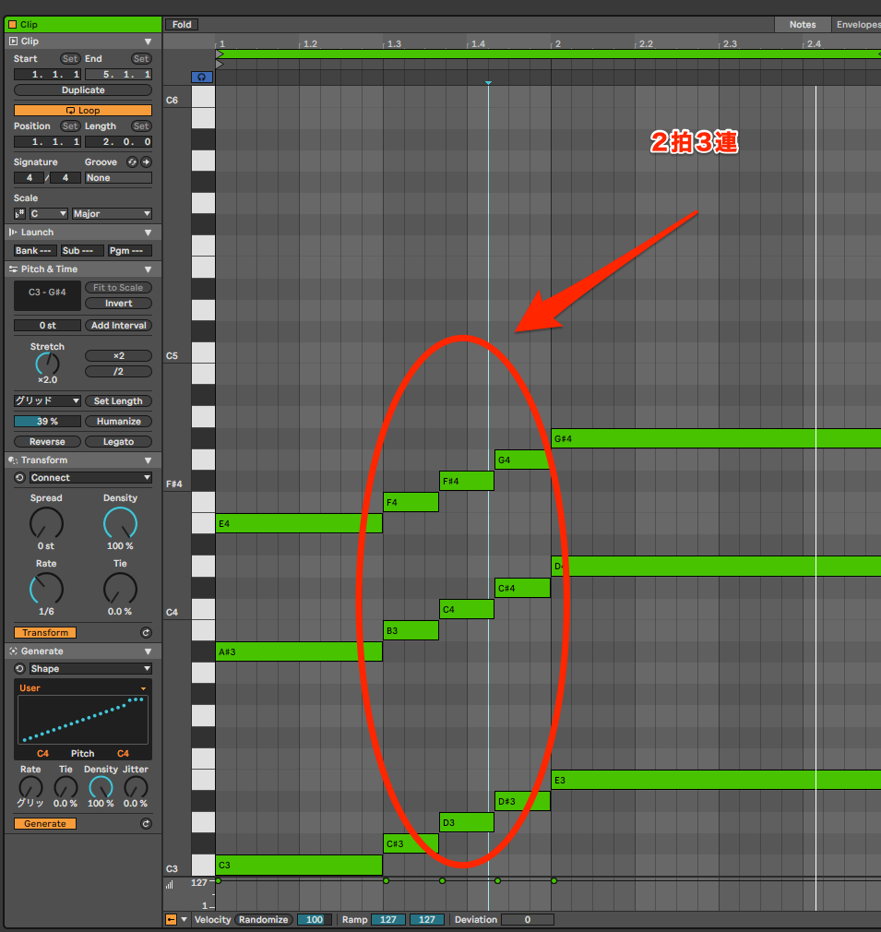The width and height of the screenshot is (881, 932).
Task: Click the auto-apply icon next to Transform button
Action: point(145,633)
